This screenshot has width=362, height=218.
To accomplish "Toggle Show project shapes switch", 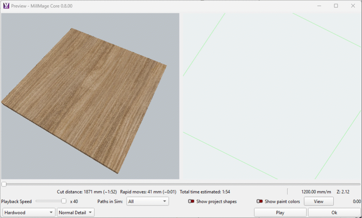I will 191,202.
